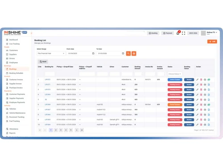Click the Booking No filter field
Screen dimensions: 223x167
50,74
